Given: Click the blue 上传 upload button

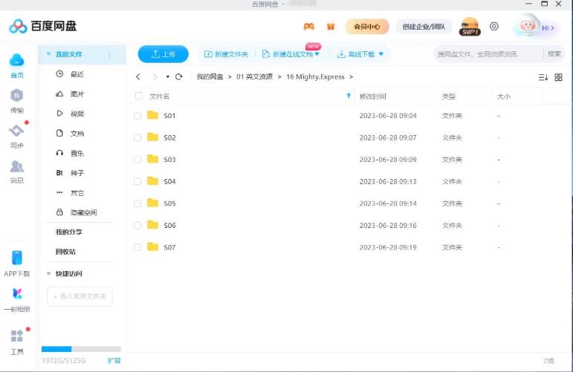Looking at the screenshot, I should (163, 54).
